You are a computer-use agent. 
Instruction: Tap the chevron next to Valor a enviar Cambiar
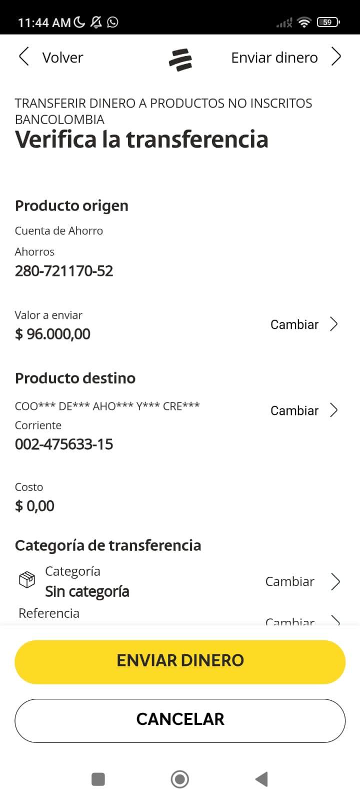[334, 324]
